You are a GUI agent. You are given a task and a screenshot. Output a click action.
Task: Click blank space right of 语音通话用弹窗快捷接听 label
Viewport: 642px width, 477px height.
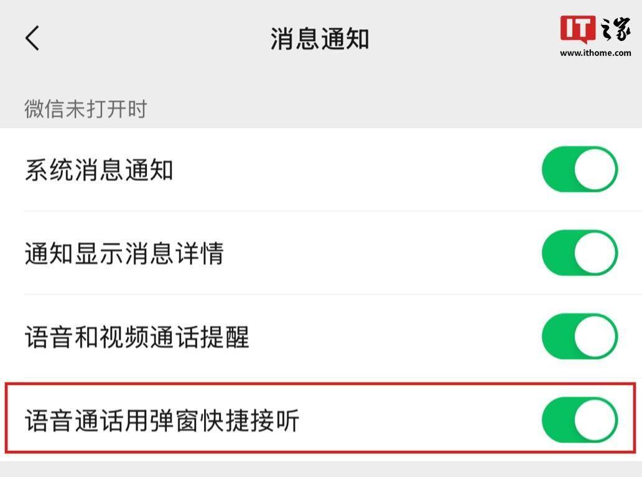click(417, 421)
